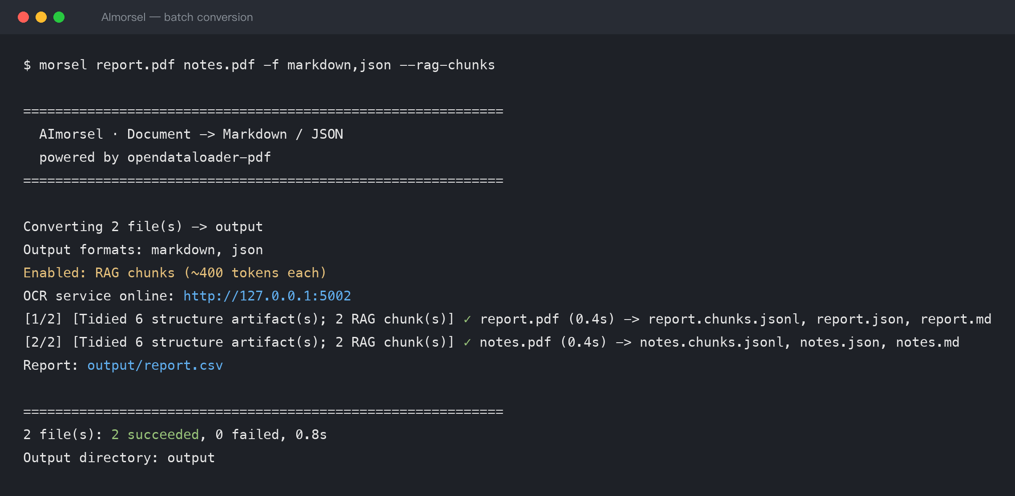The height and width of the screenshot is (496, 1015).
Task: Click the green checkmark before notes.pdf
Action: point(467,342)
